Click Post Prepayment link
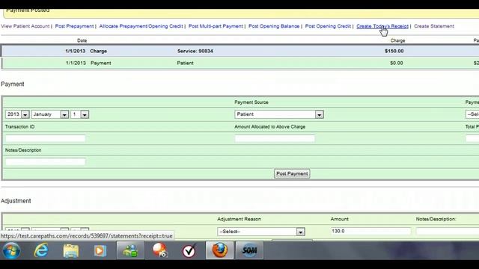The height and width of the screenshot is (269, 479). [74, 26]
